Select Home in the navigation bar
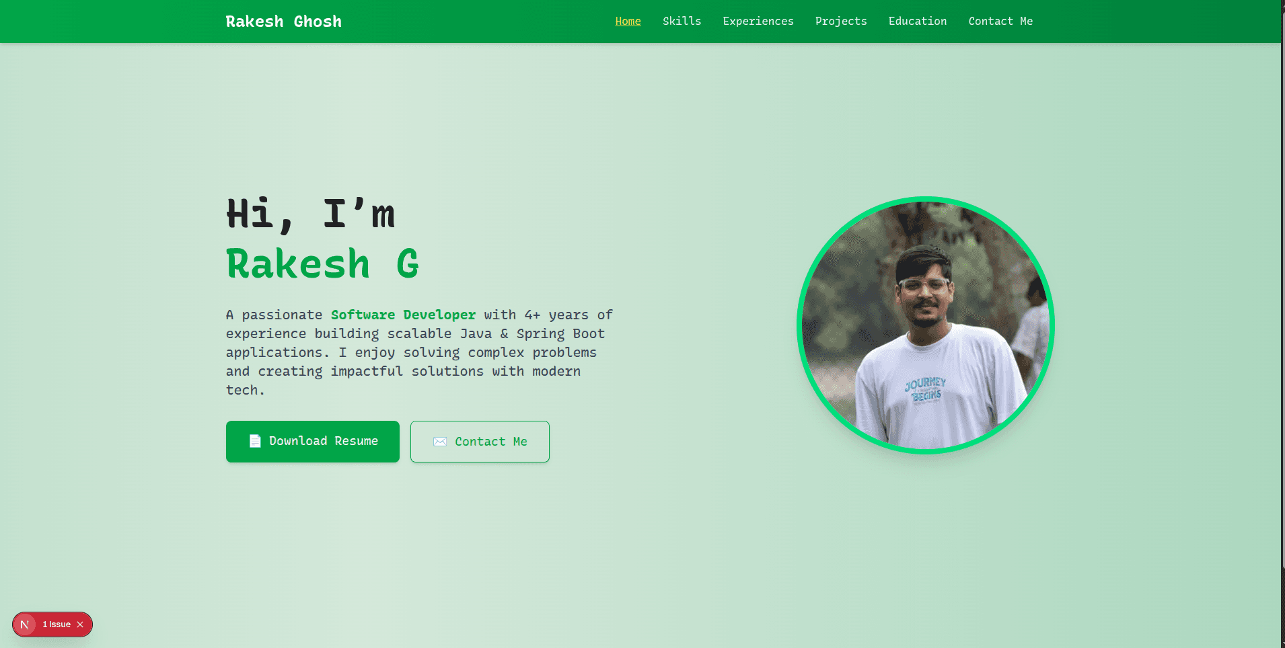1285x648 pixels. (627, 21)
